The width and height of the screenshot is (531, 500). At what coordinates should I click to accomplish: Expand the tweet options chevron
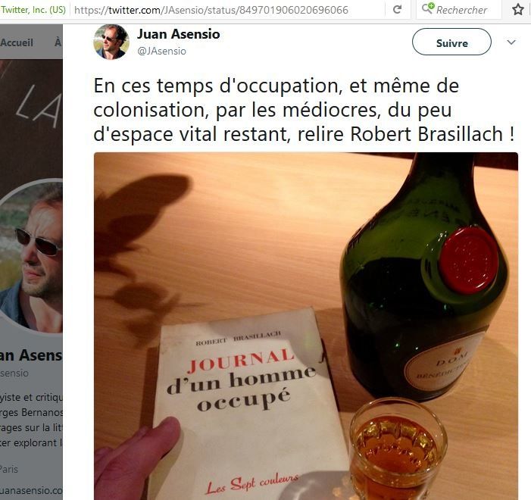point(511,42)
